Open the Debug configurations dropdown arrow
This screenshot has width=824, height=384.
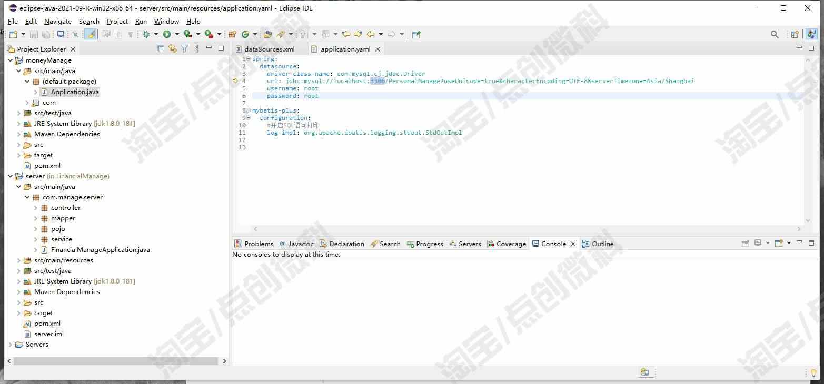[x=156, y=34]
